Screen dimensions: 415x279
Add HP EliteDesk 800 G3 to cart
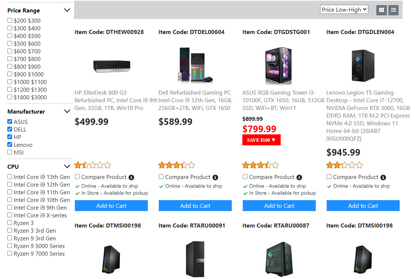pos(111,206)
